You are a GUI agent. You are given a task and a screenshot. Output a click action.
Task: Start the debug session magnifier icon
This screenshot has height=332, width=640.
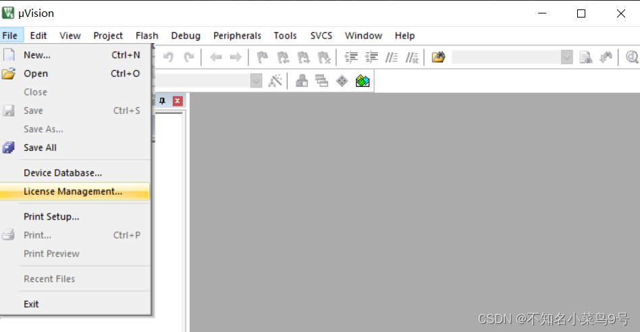632,57
